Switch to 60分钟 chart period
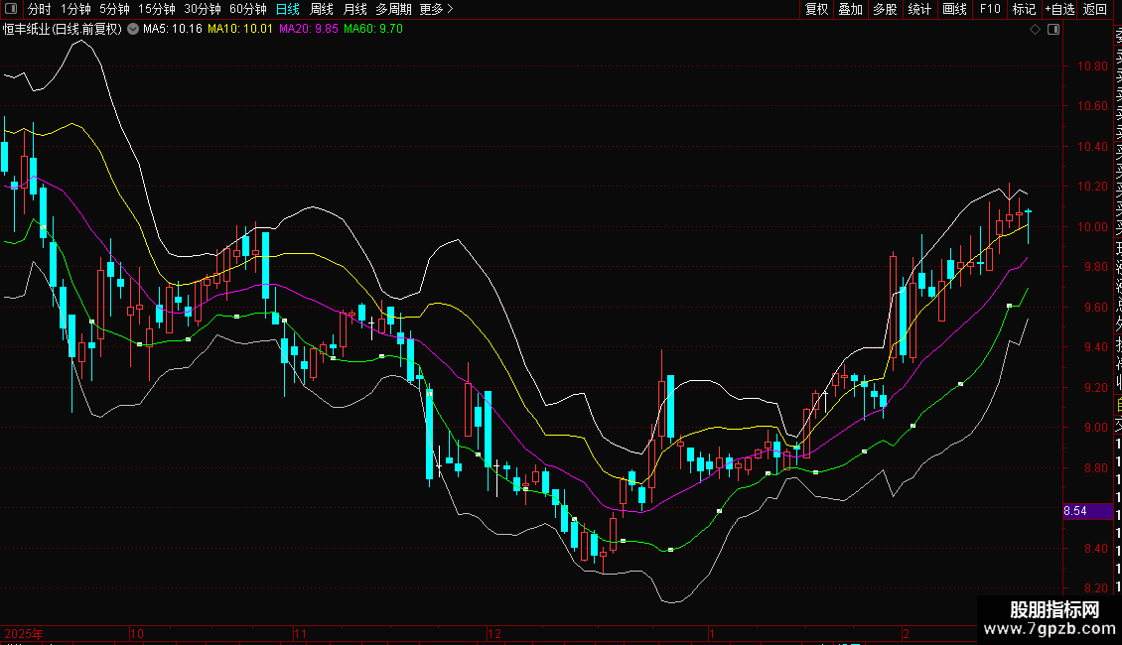The width and height of the screenshot is (1122, 645). click(x=248, y=9)
